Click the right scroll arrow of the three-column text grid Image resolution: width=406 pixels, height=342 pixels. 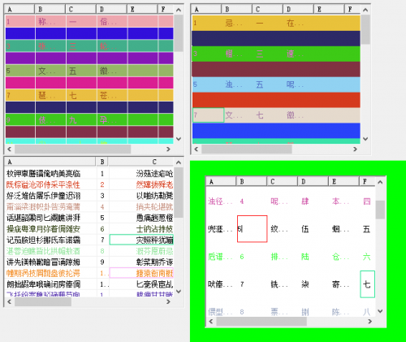click(x=168, y=301)
